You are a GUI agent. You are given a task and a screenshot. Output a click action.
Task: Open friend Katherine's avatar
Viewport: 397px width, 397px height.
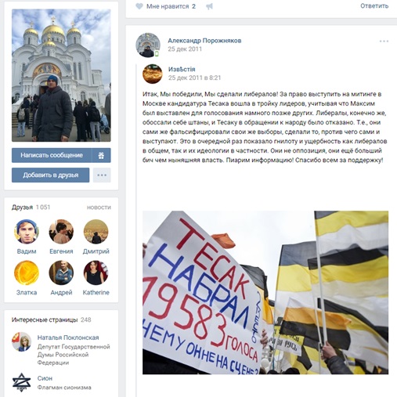click(96, 272)
